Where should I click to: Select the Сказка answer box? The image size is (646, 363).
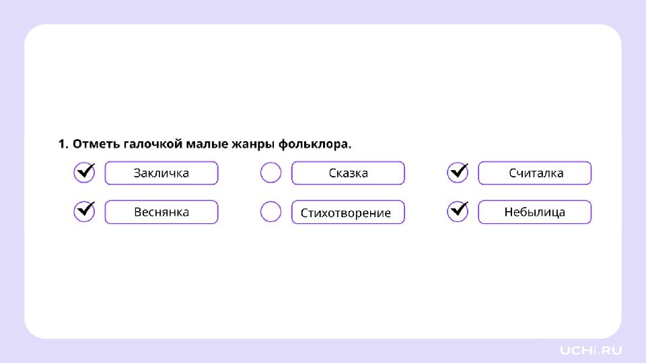point(348,173)
